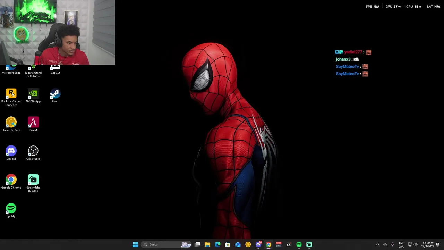The width and height of the screenshot is (444, 250).
Task: Open Discord from the taskbar
Action: (258, 244)
